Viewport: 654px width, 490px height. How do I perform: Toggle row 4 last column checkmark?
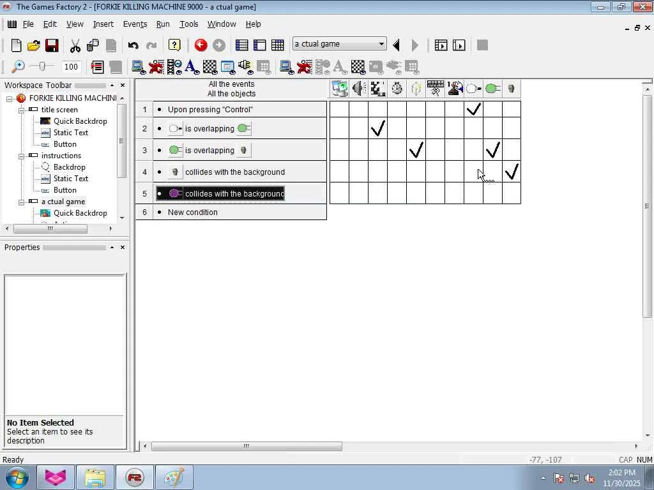tap(512, 172)
